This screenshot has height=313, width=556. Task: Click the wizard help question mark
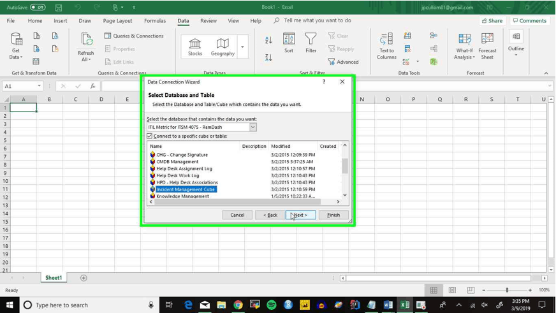coord(324,82)
